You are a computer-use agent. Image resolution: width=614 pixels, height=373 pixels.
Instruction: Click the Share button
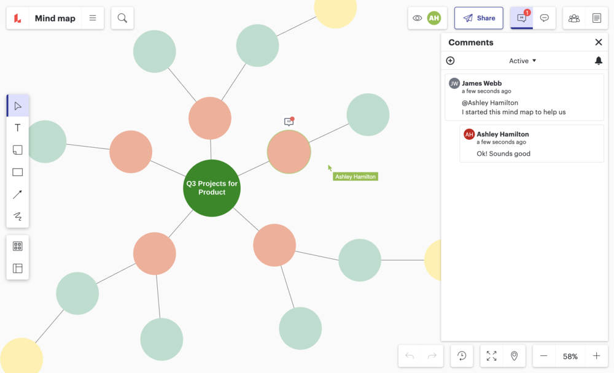(479, 18)
